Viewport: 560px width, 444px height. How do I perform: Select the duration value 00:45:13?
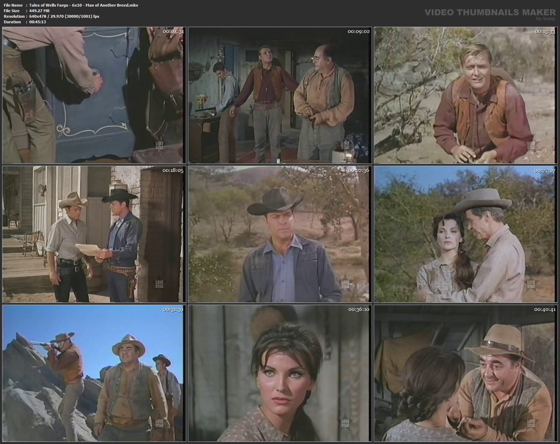[x=38, y=22]
